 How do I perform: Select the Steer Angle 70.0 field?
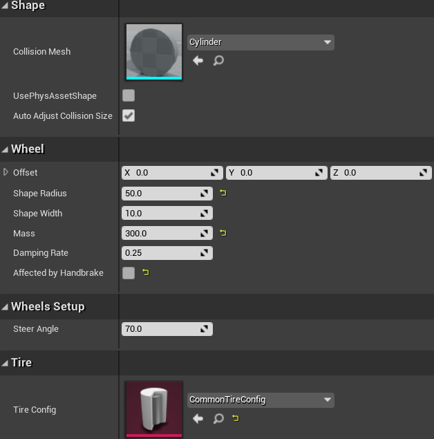pyautogui.click(x=167, y=328)
